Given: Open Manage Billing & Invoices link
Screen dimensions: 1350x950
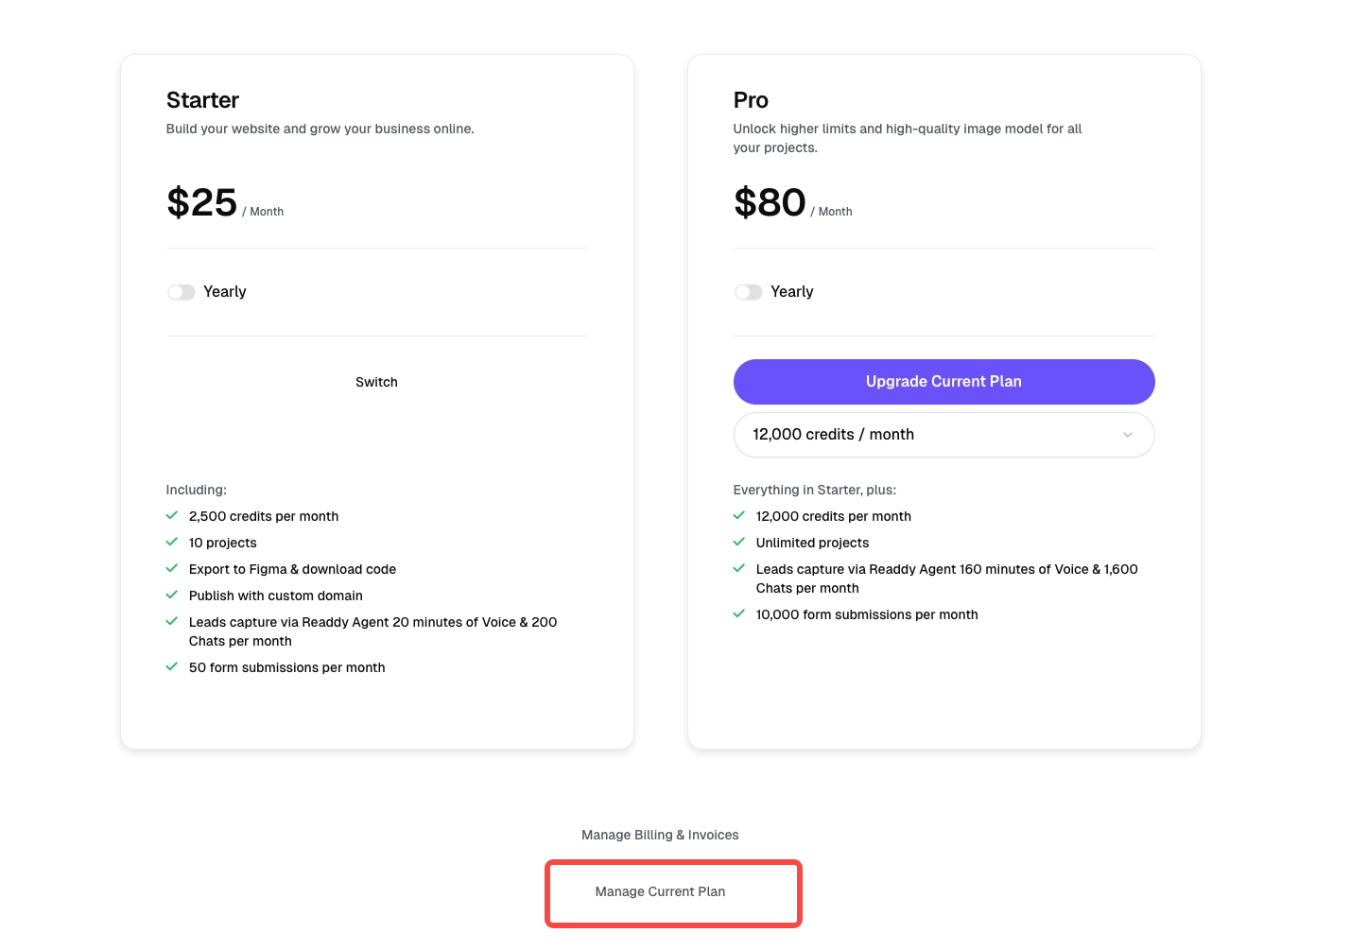Looking at the screenshot, I should click(660, 835).
